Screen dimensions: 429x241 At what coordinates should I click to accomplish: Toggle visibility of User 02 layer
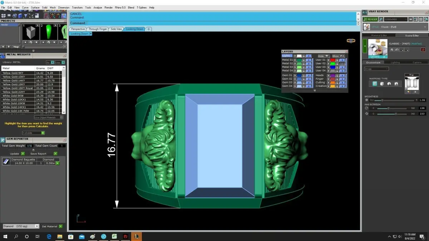342,64
